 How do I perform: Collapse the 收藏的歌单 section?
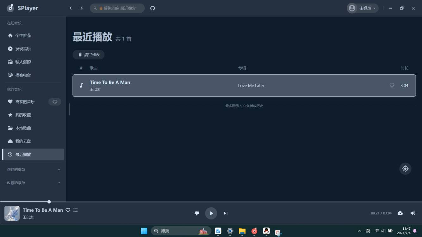[x=59, y=183]
